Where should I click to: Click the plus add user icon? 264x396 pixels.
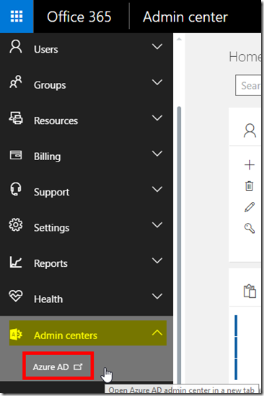click(x=250, y=165)
